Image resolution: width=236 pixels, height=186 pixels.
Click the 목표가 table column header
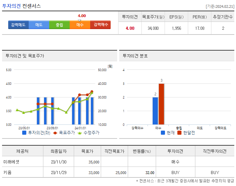click(x=87, y=151)
